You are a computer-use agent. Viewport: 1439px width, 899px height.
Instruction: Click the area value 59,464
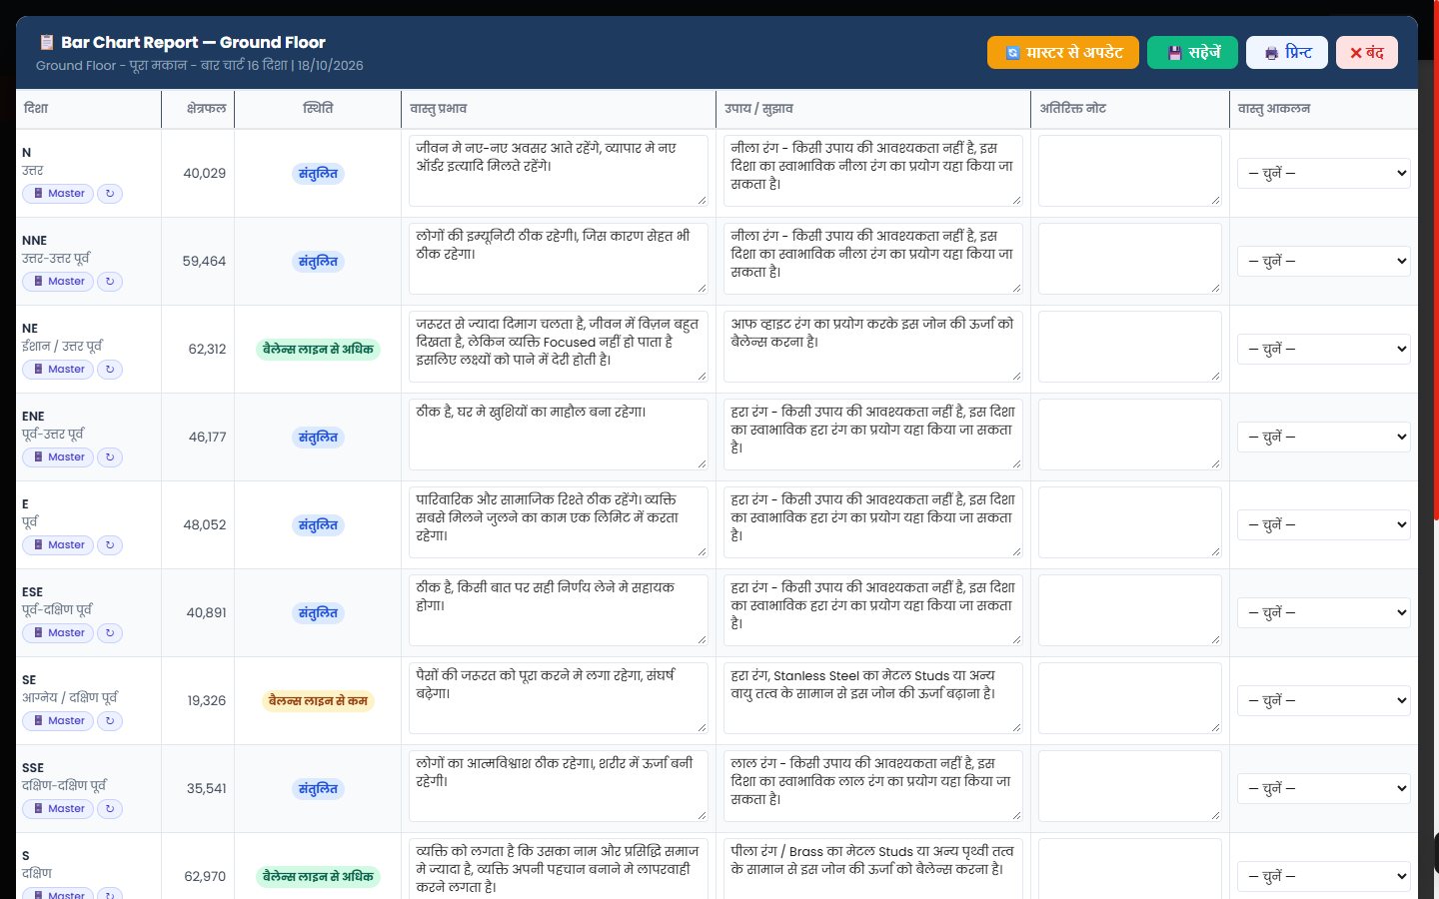tap(204, 262)
